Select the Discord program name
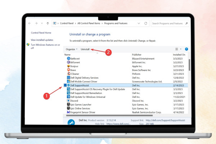 pyautogui.click(x=74, y=101)
